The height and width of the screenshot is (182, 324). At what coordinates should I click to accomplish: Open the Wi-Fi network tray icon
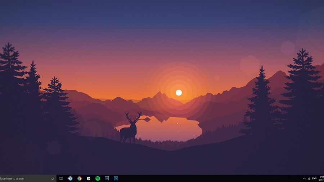tap(309, 178)
